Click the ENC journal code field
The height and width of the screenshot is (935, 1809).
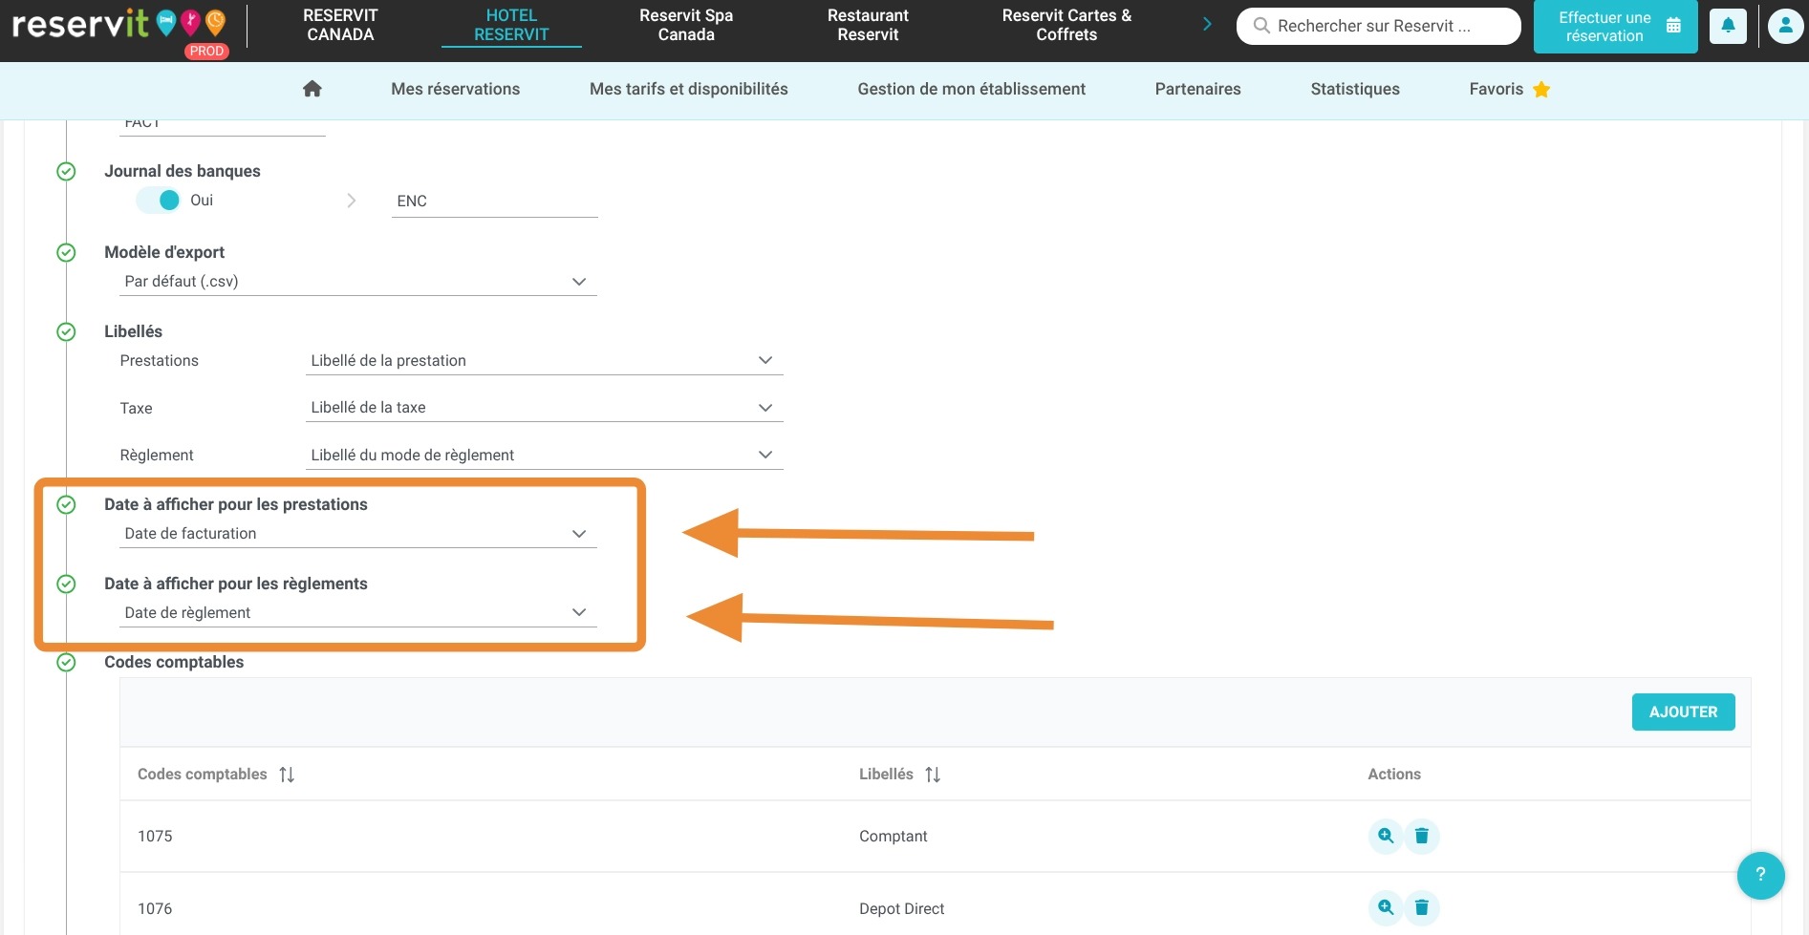point(494,202)
